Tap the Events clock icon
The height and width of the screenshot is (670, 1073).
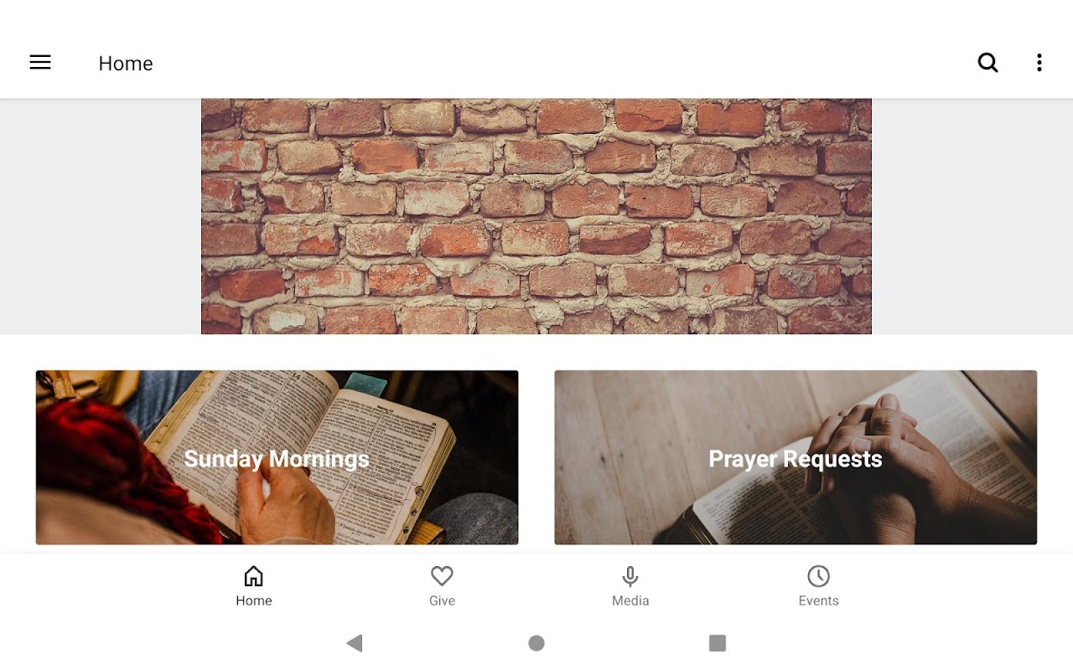pos(818,576)
